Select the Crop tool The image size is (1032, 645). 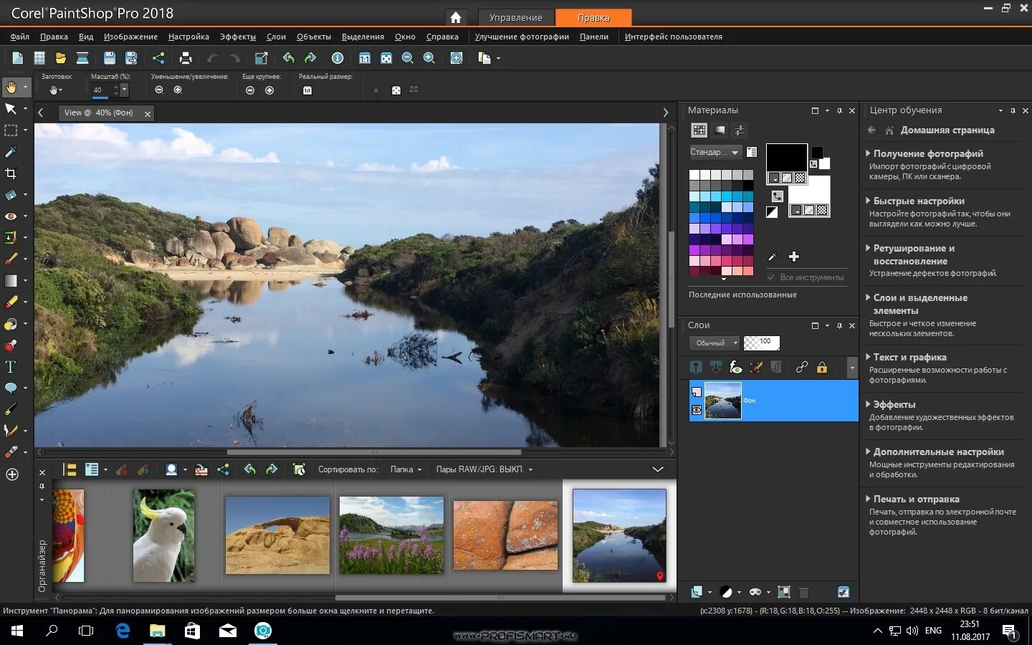(11, 173)
